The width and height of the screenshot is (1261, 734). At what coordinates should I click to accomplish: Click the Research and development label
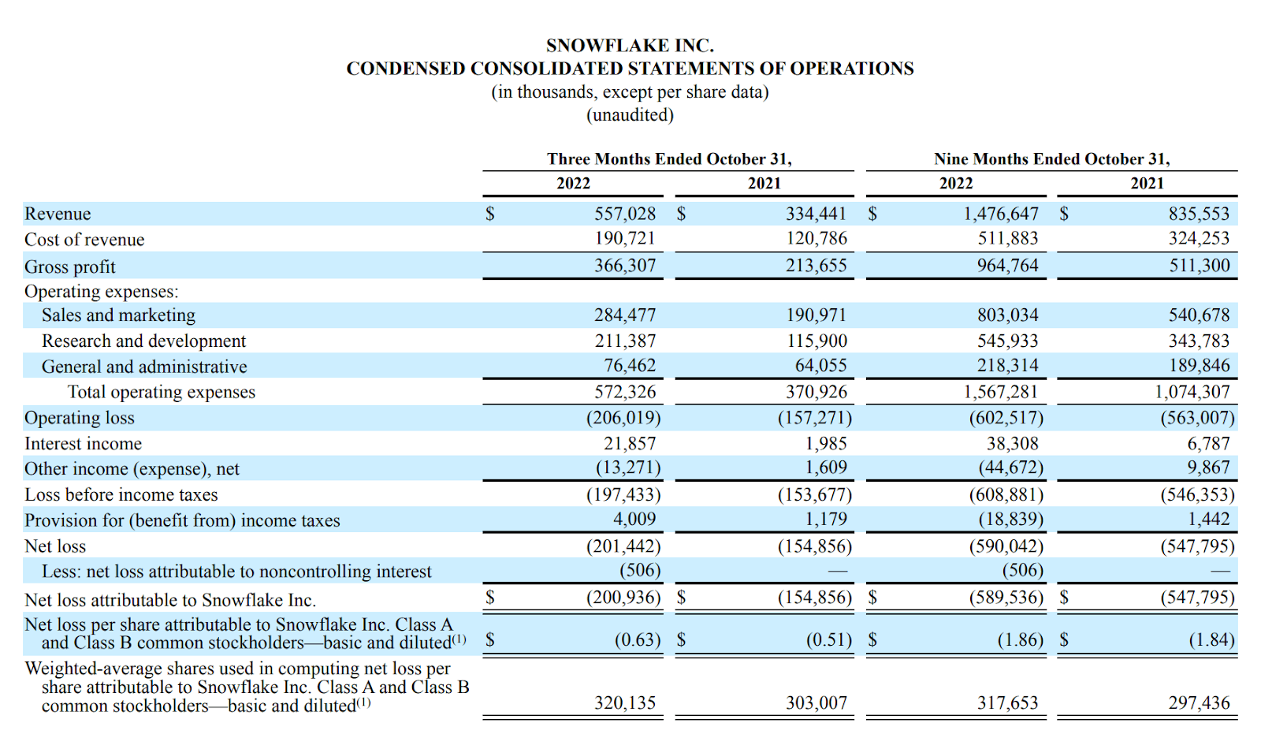[x=143, y=341]
